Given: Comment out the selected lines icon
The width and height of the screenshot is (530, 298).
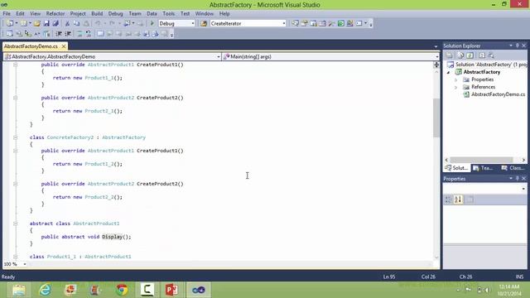Looking at the screenshot, I should [x=79, y=34].
